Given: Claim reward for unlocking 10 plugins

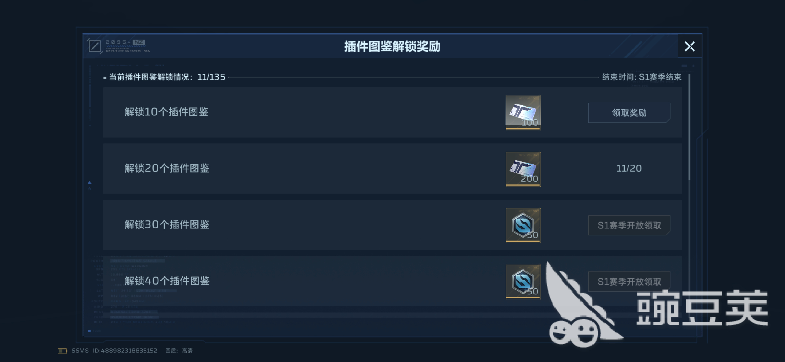Looking at the screenshot, I should coord(629,113).
